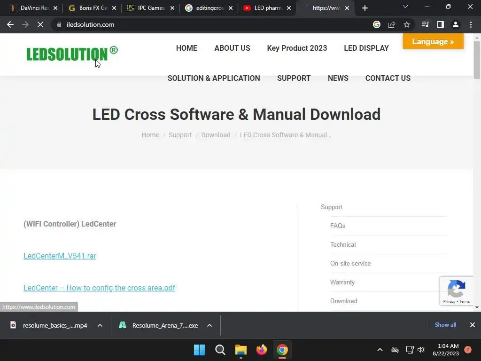Image resolution: width=481 pixels, height=361 pixels.
Task: Close the Boris FX tab
Action: tap(114, 8)
